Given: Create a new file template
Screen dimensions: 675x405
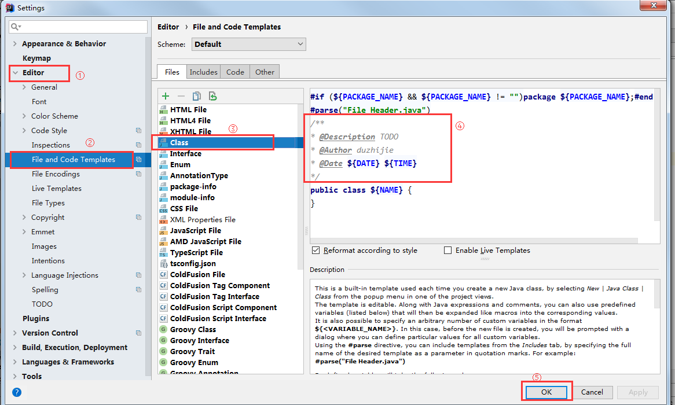Looking at the screenshot, I should [165, 95].
